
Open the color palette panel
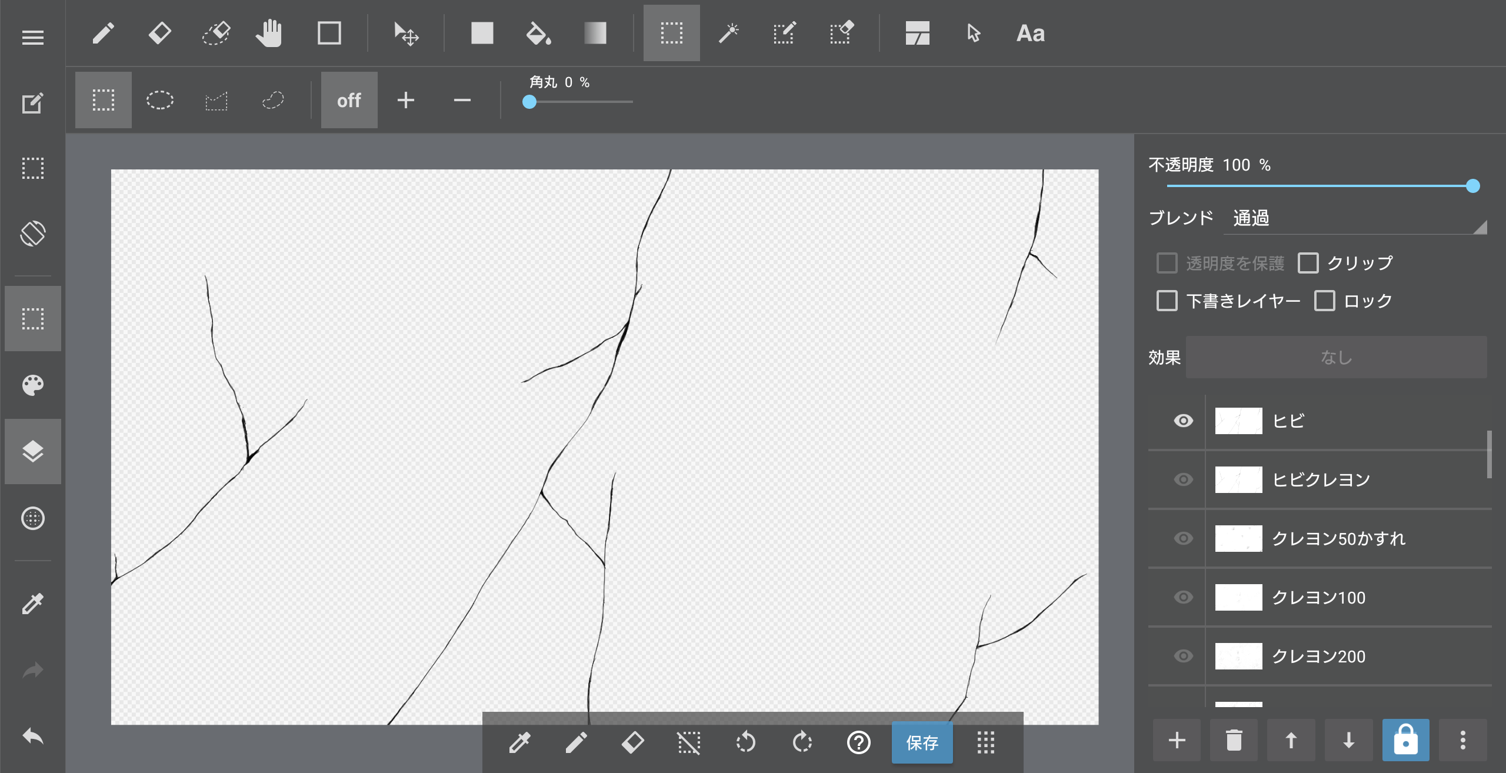point(33,385)
